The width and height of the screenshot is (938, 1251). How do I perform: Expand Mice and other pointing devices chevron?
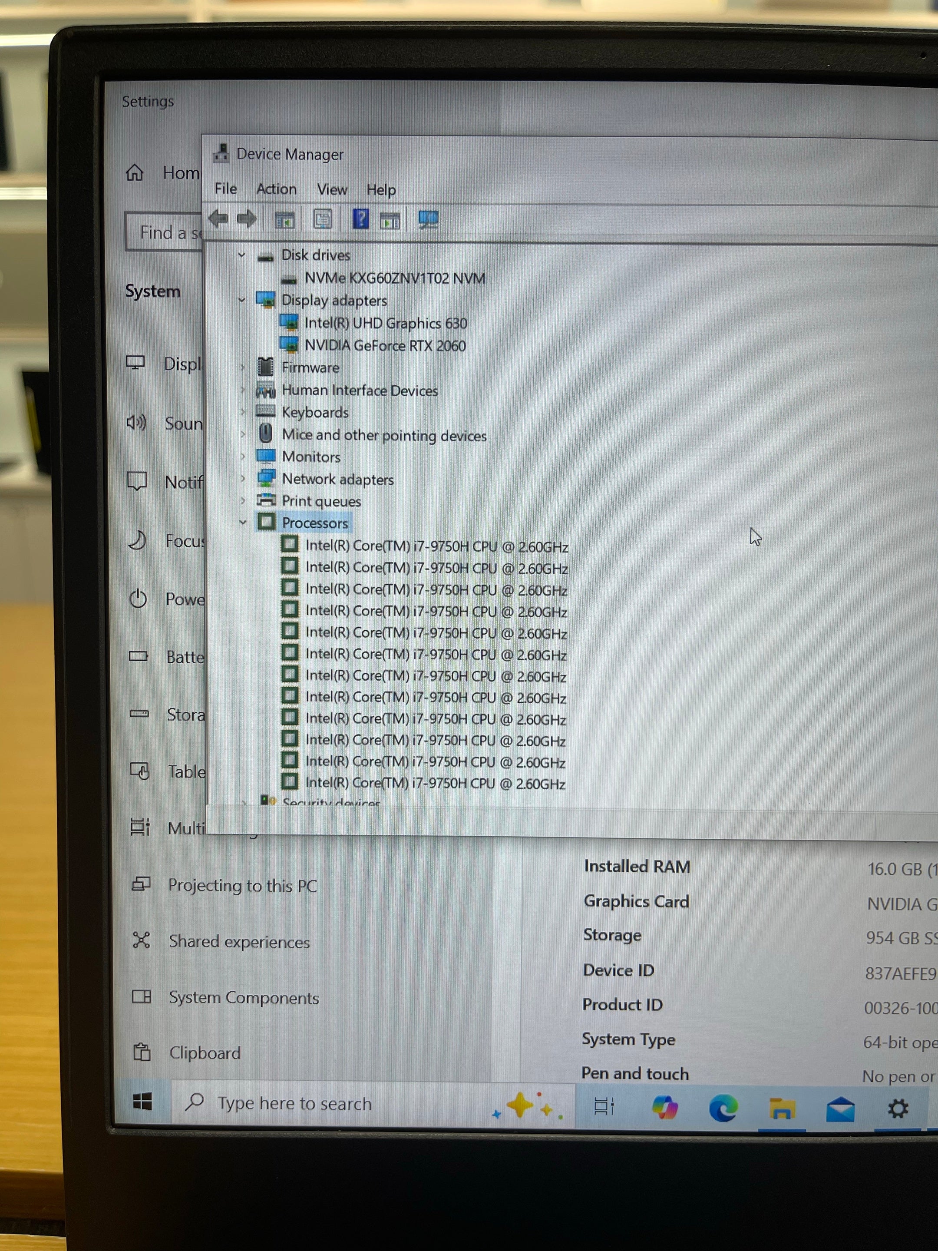click(243, 434)
